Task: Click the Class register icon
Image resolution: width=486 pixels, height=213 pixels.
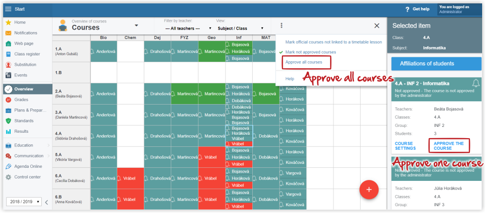Action: [8, 54]
